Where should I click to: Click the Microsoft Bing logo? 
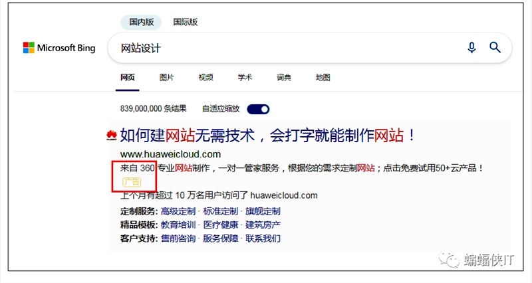point(59,48)
